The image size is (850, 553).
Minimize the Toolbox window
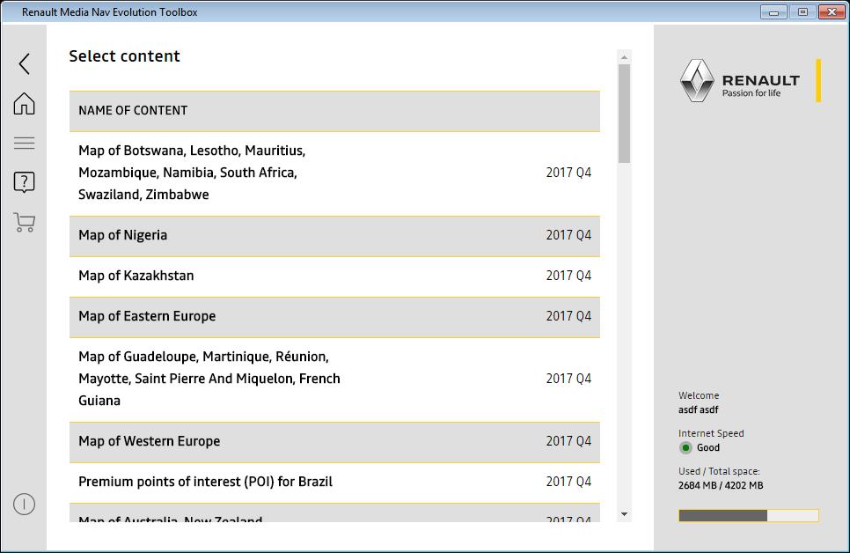pos(773,12)
